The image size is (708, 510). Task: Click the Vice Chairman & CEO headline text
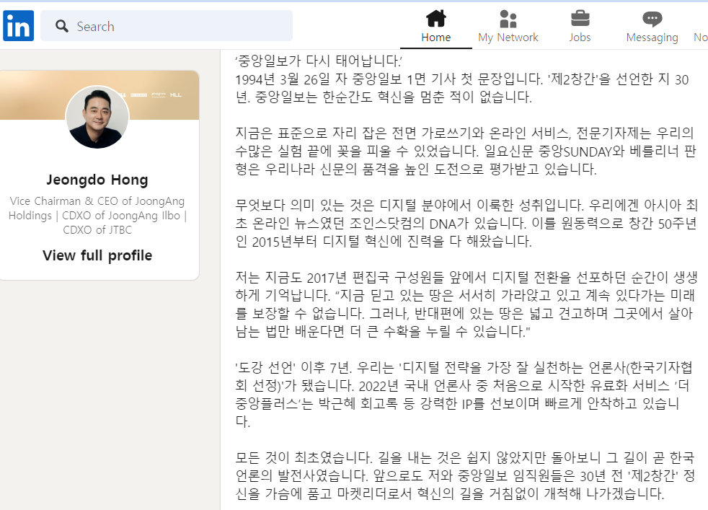pos(97,216)
